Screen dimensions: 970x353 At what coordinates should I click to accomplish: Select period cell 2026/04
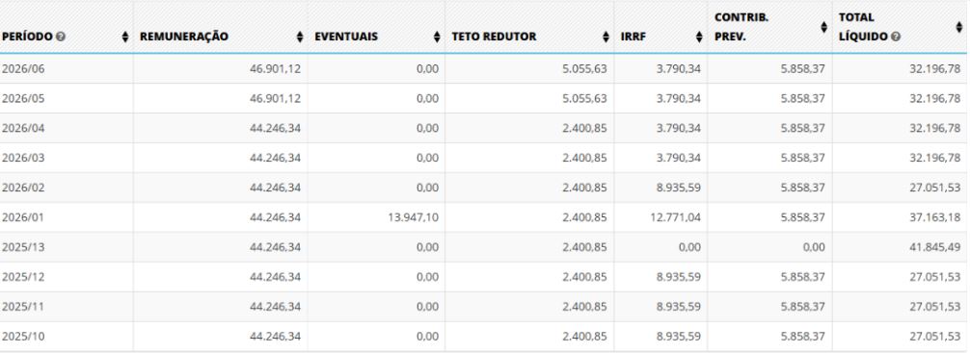[x=23, y=128]
